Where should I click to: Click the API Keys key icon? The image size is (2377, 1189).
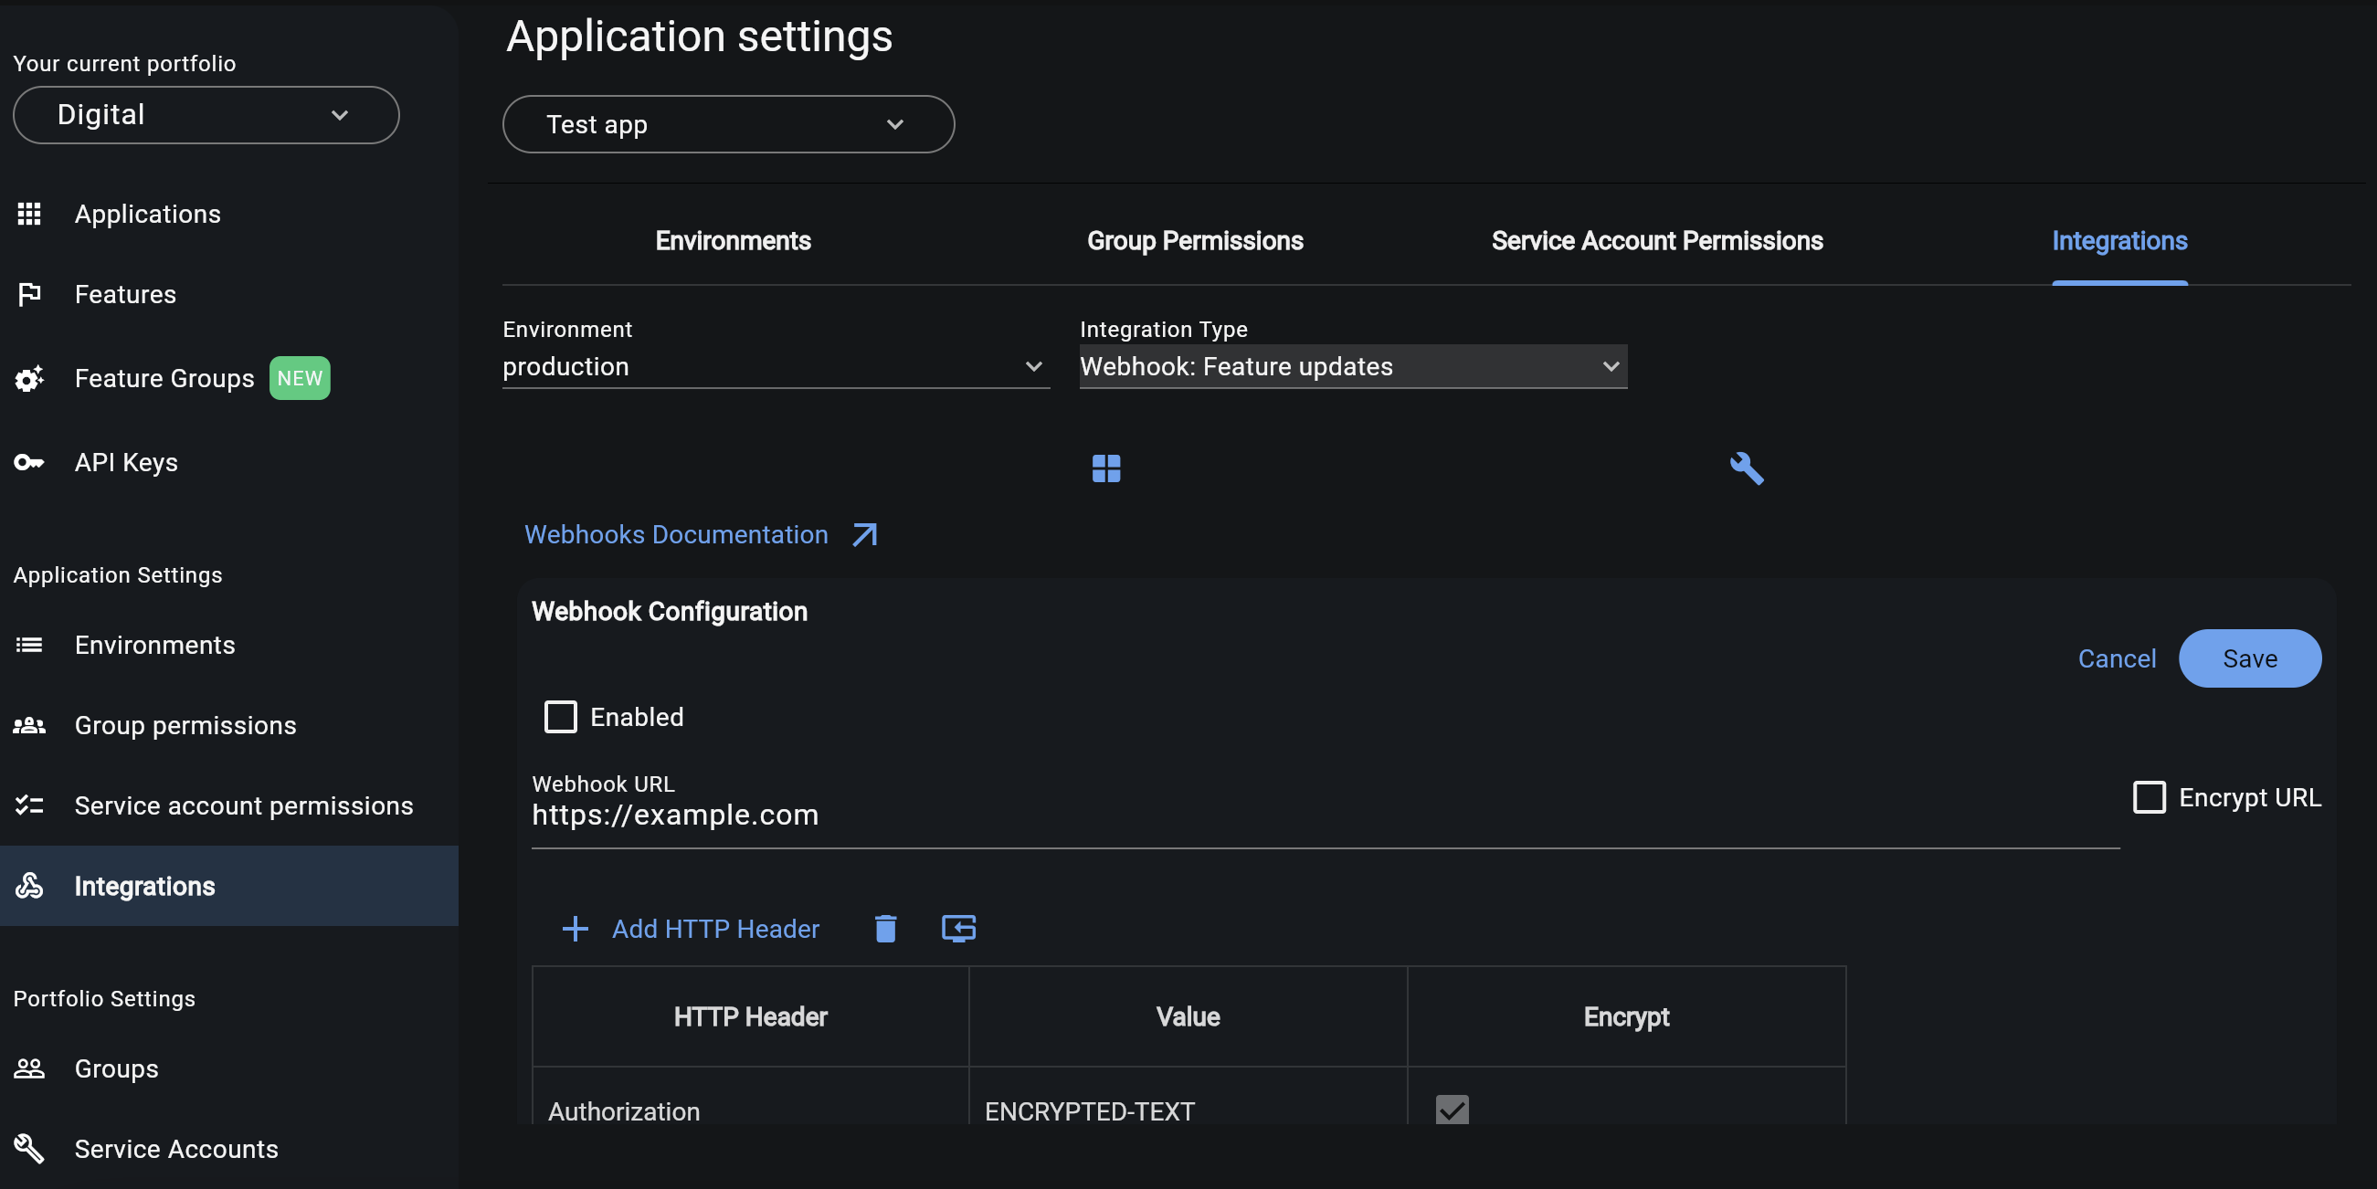point(28,462)
